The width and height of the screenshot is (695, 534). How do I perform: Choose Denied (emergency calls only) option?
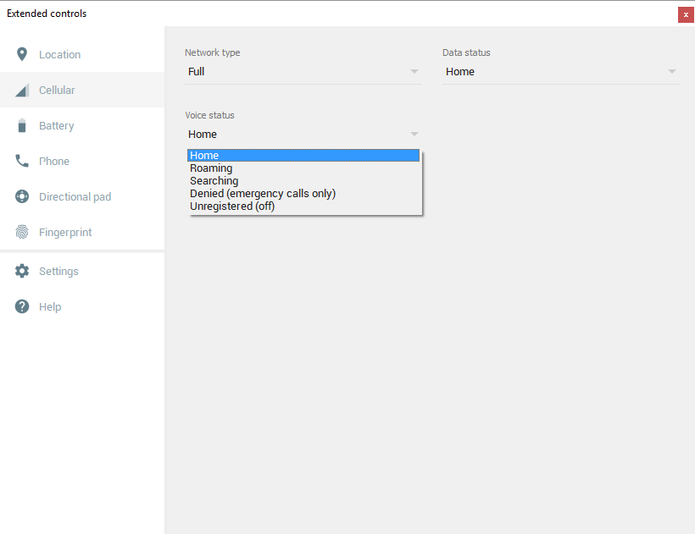[263, 194]
